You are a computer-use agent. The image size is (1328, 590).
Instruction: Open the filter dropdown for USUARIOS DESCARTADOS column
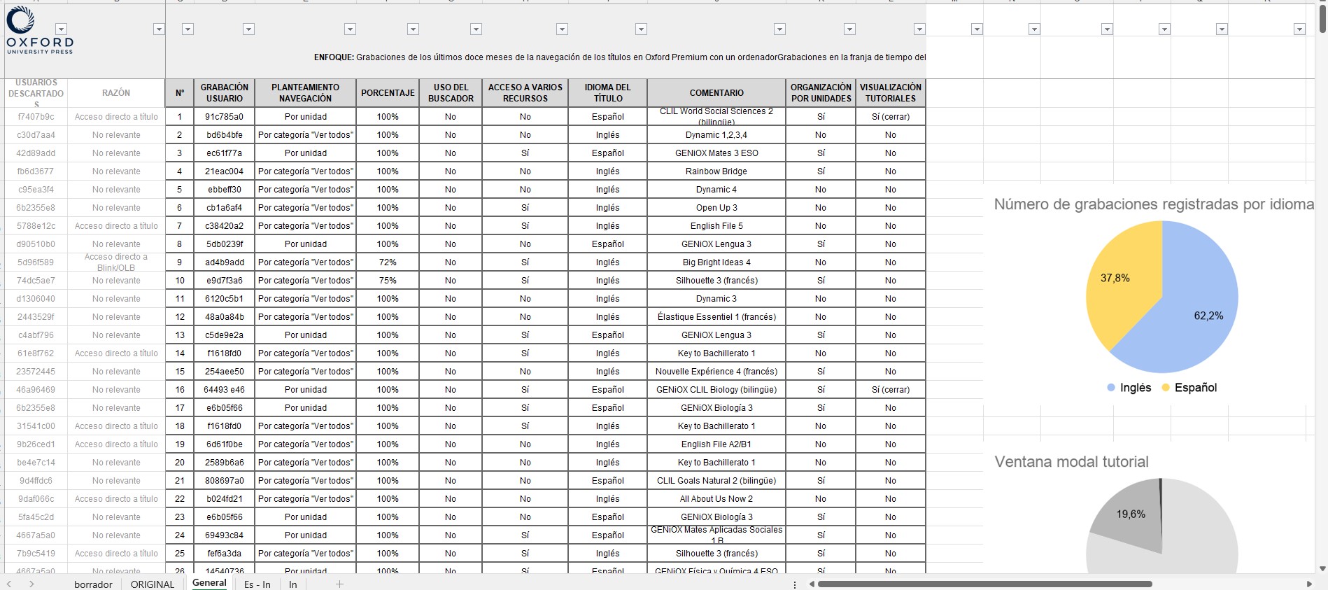pos(61,29)
